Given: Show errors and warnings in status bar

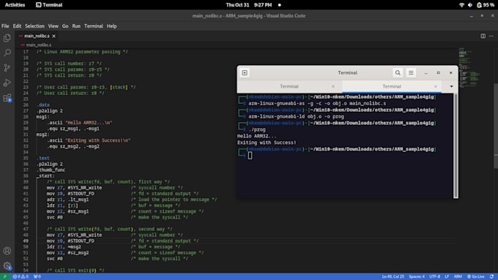Looking at the screenshot, I should (21, 276).
